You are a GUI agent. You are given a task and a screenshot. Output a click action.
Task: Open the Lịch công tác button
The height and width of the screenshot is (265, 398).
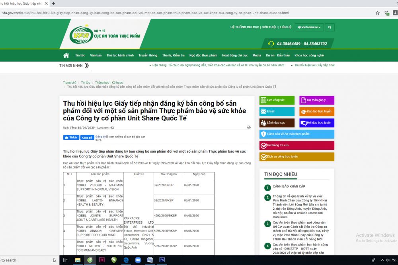click(x=277, y=101)
